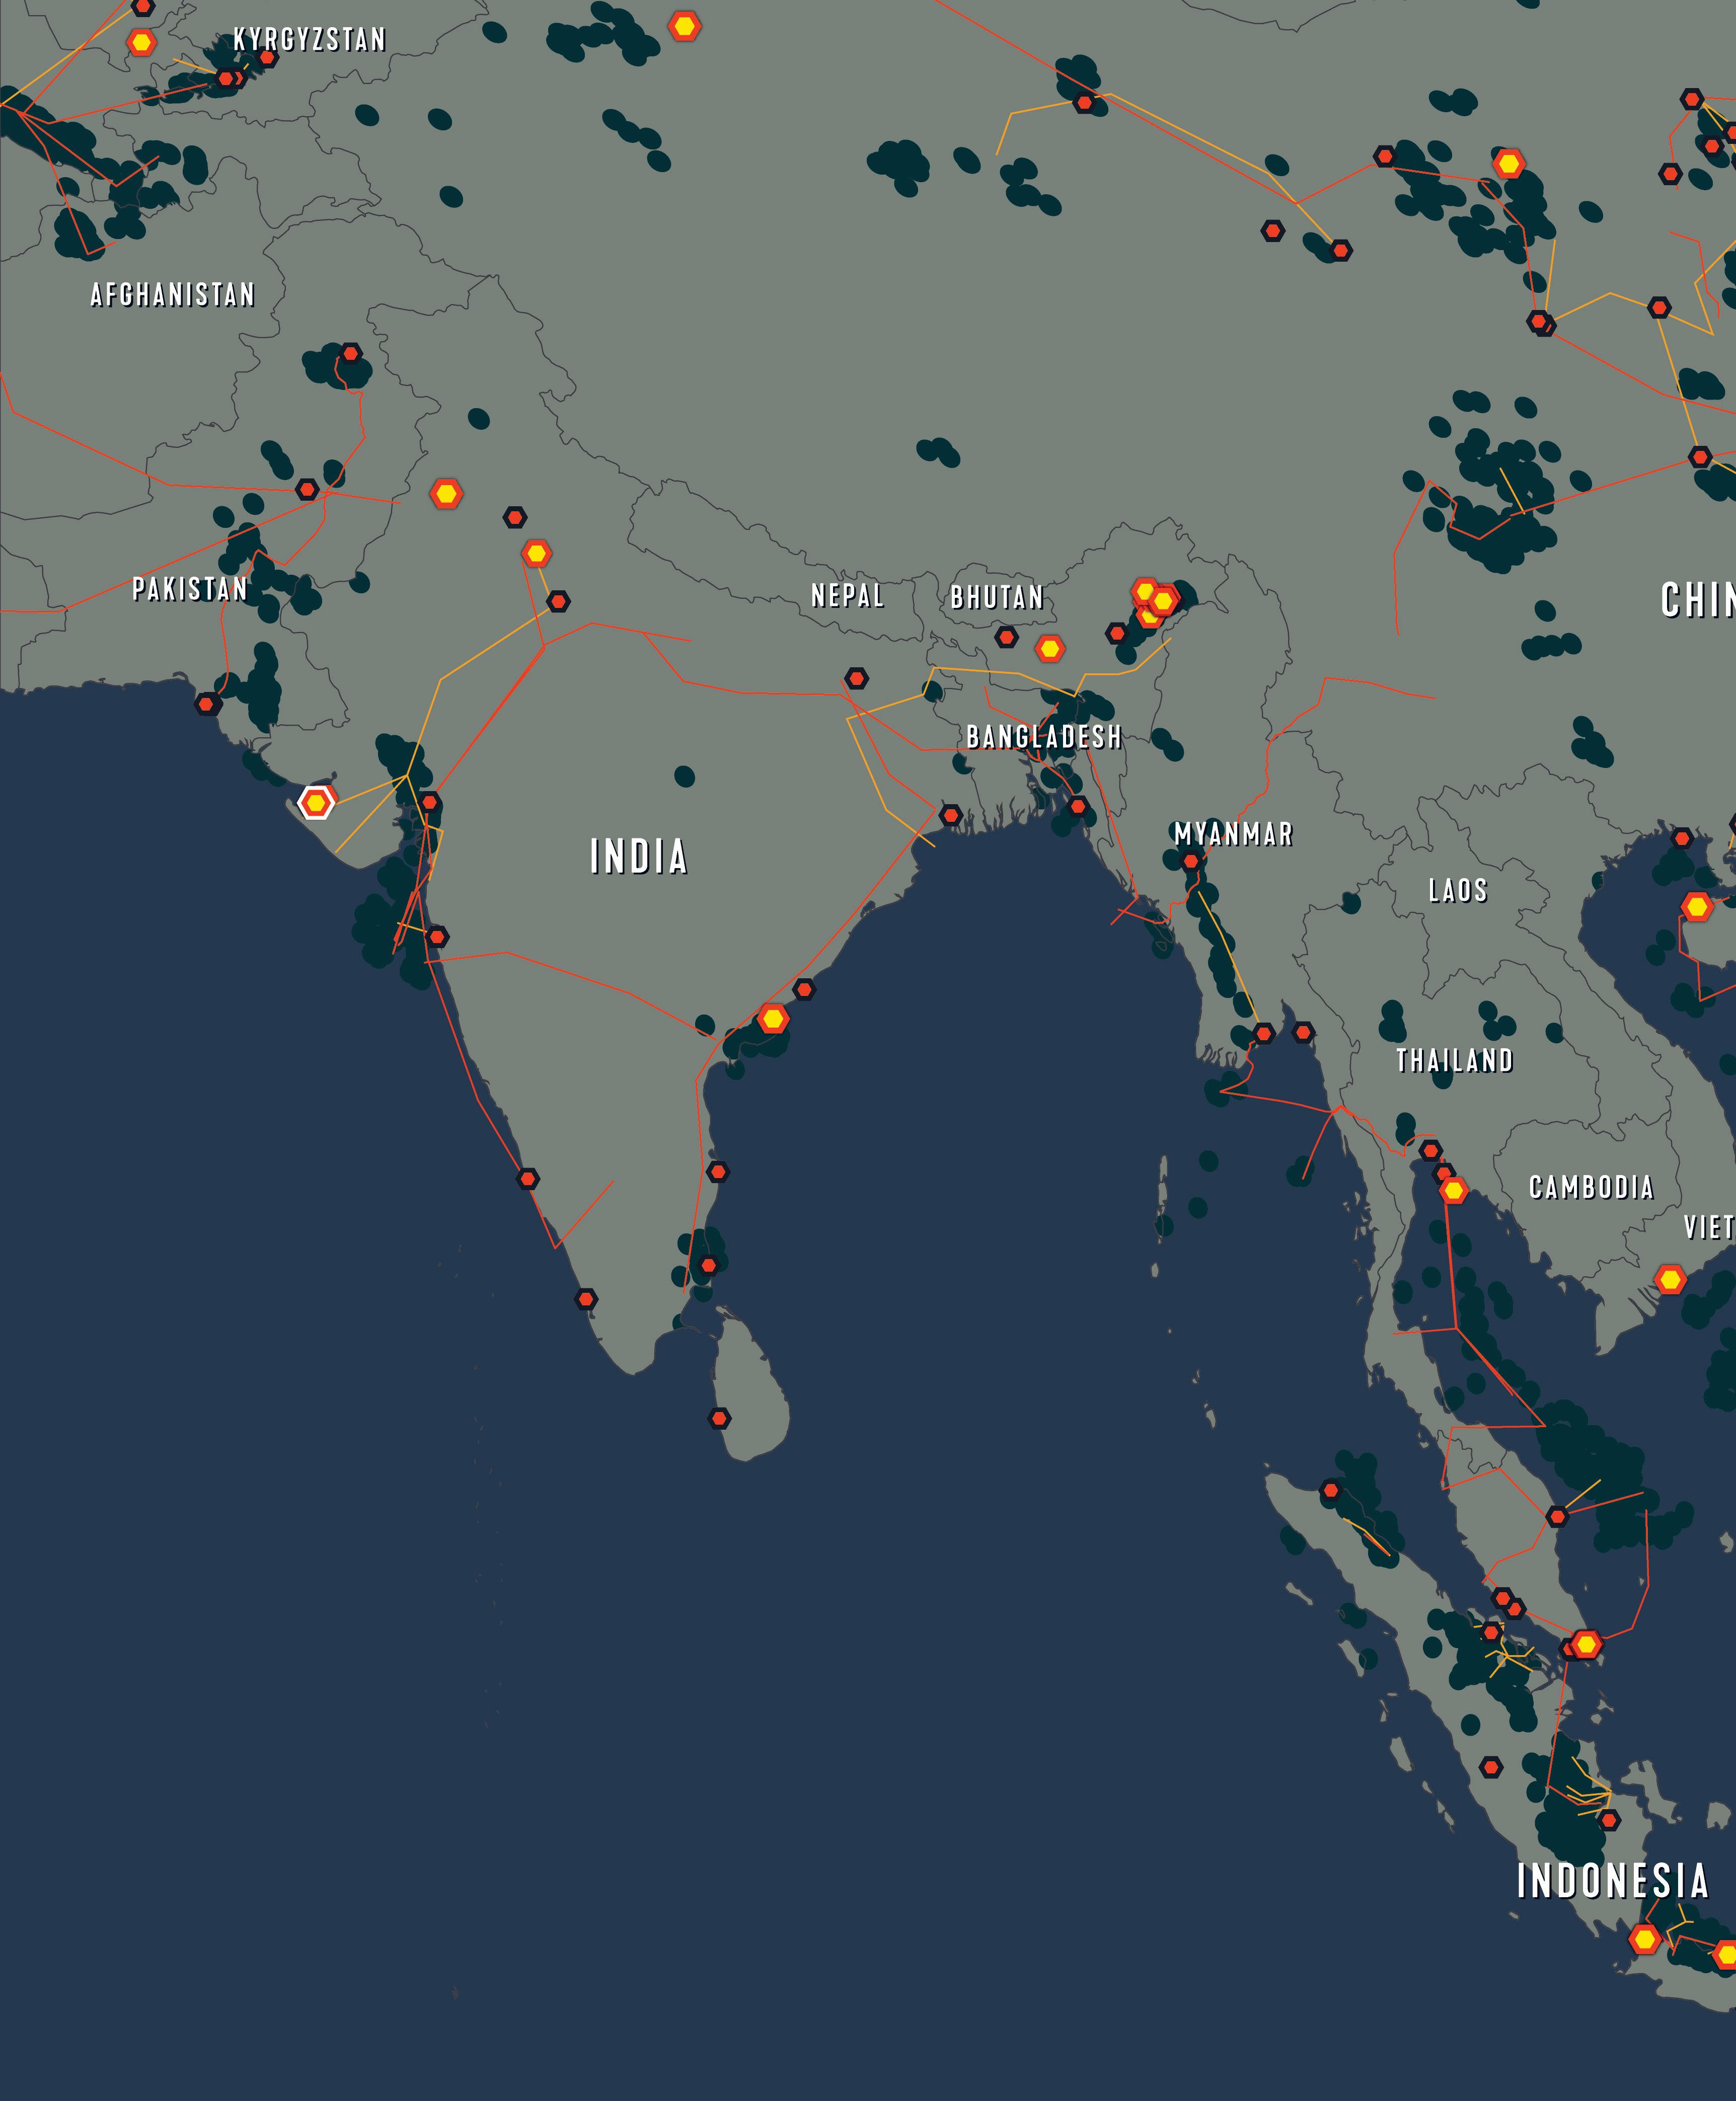Click the red hexagon in central Sumatra's interior

[x=1491, y=1767]
